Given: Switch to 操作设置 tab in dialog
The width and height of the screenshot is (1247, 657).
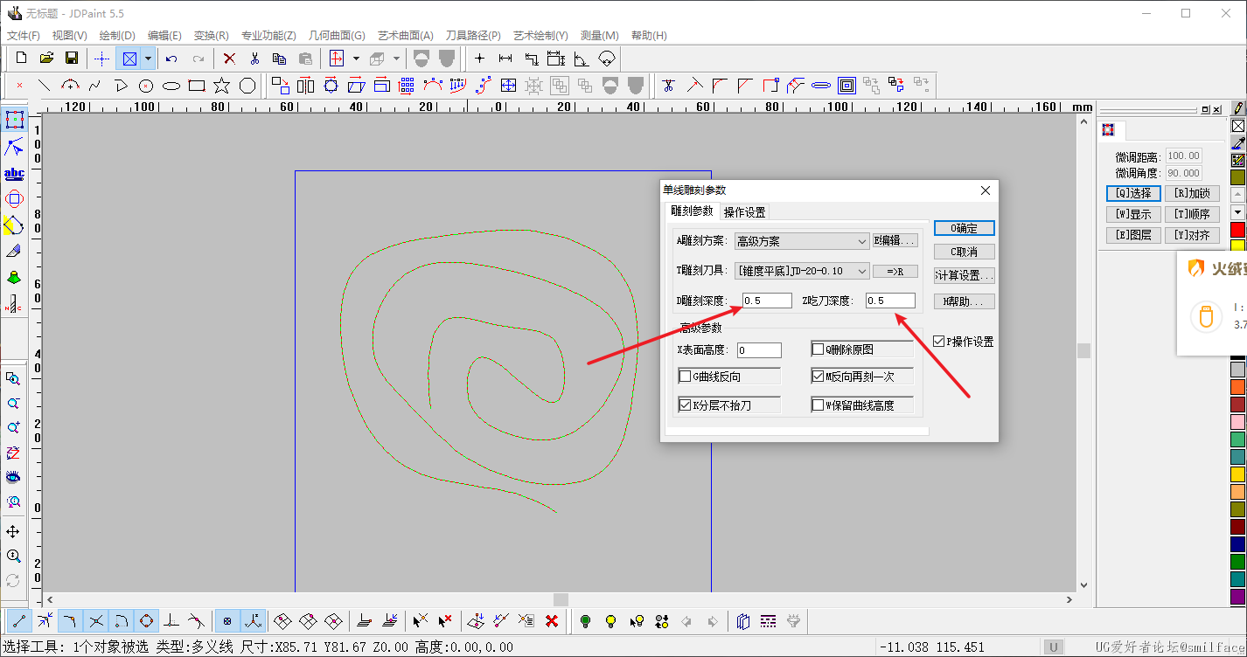Looking at the screenshot, I should tap(745, 212).
